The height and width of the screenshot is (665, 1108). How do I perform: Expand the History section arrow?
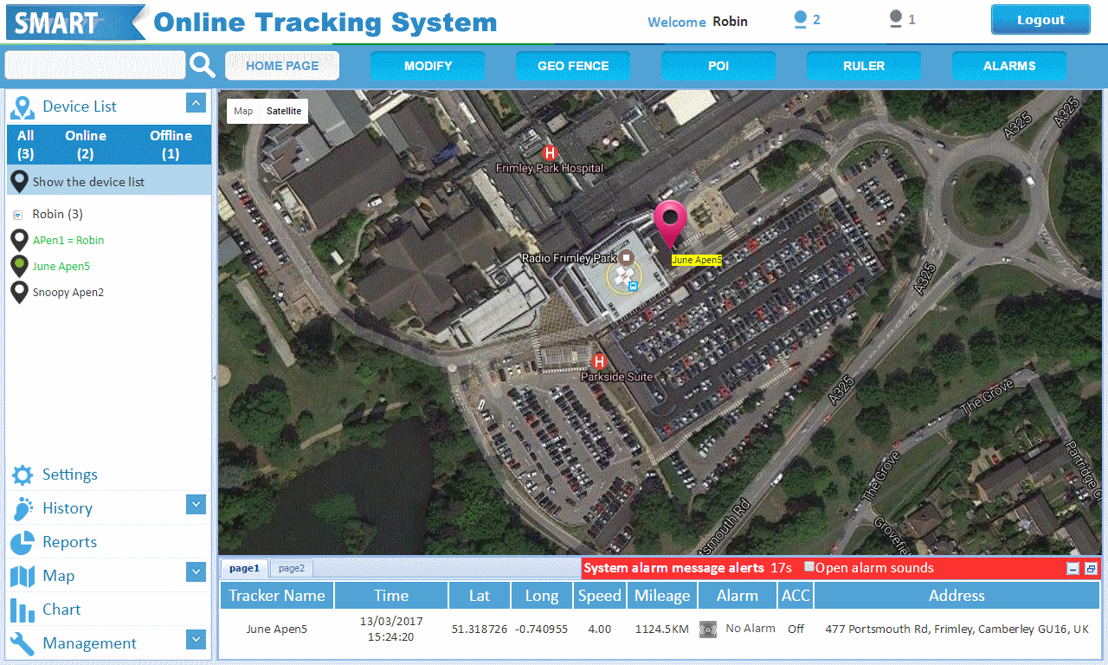click(x=196, y=504)
